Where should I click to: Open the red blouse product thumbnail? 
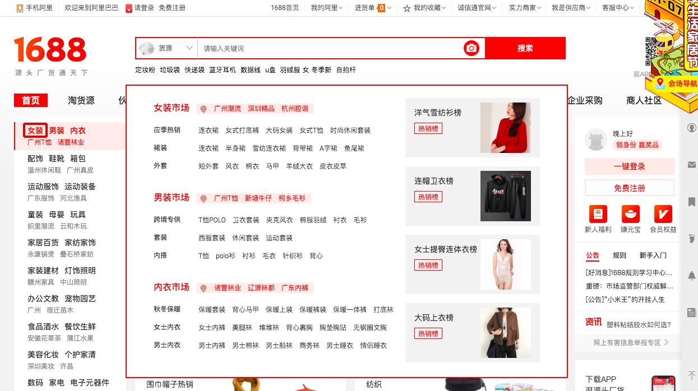pos(506,128)
